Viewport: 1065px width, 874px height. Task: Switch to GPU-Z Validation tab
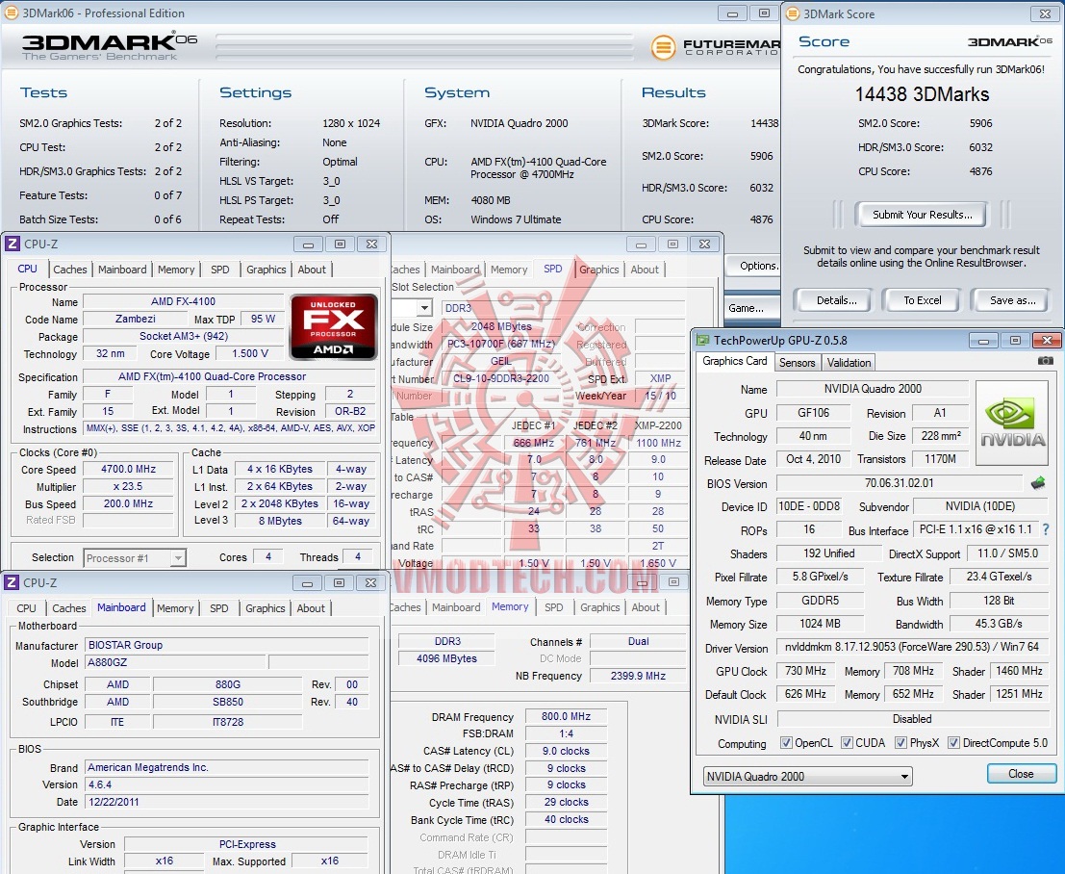pyautogui.click(x=849, y=362)
